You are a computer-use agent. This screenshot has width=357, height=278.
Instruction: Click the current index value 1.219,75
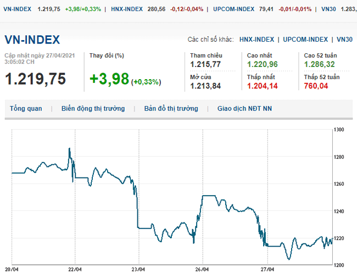pyautogui.click(x=35, y=79)
